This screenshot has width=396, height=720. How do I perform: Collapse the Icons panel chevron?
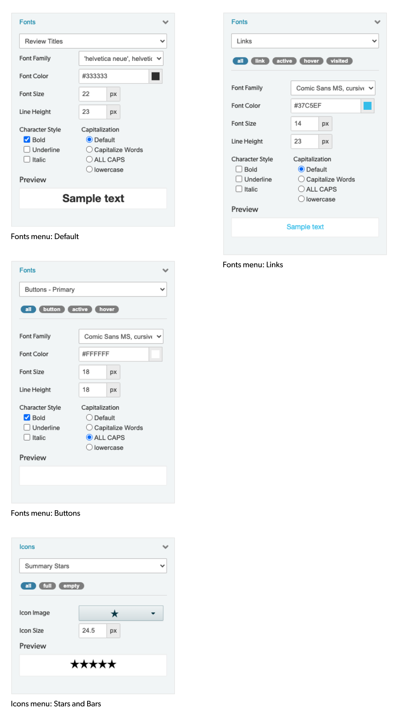(165, 547)
